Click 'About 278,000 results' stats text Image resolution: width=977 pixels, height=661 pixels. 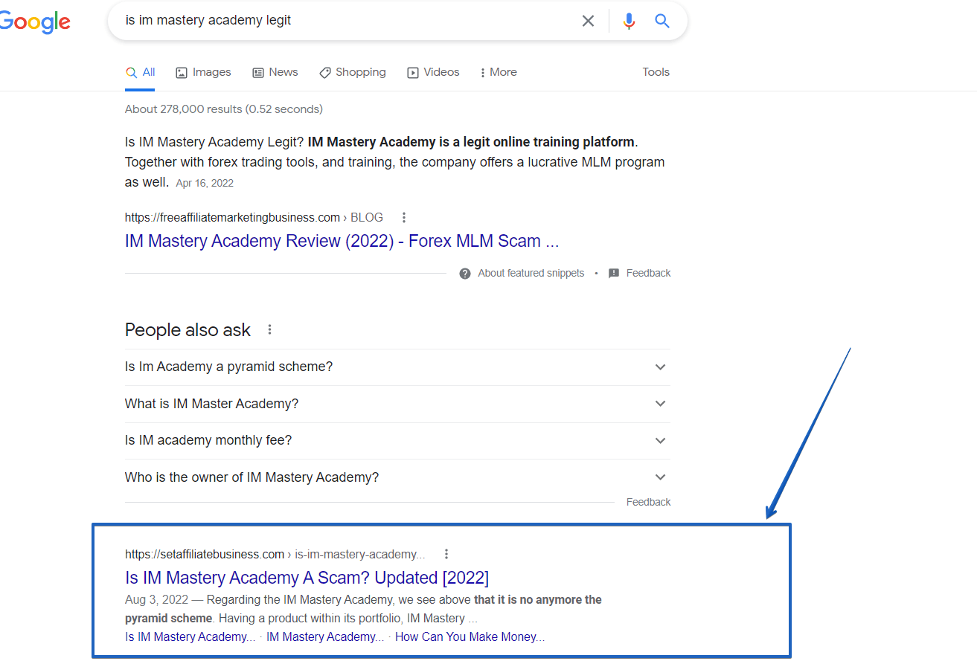click(x=224, y=109)
